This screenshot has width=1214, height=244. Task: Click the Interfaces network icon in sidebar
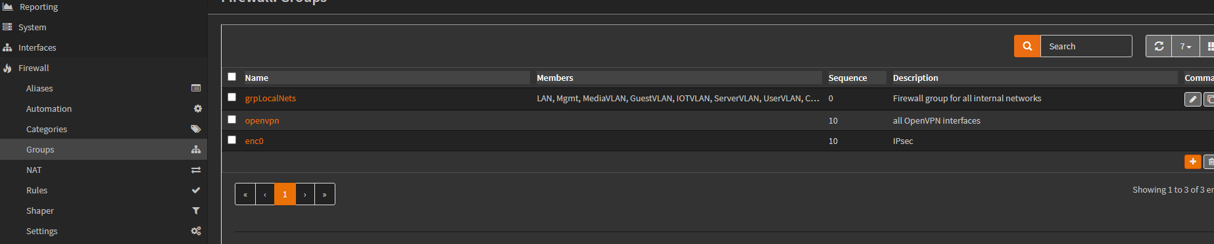[7, 48]
